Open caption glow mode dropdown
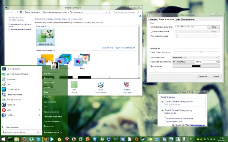 click(184, 62)
